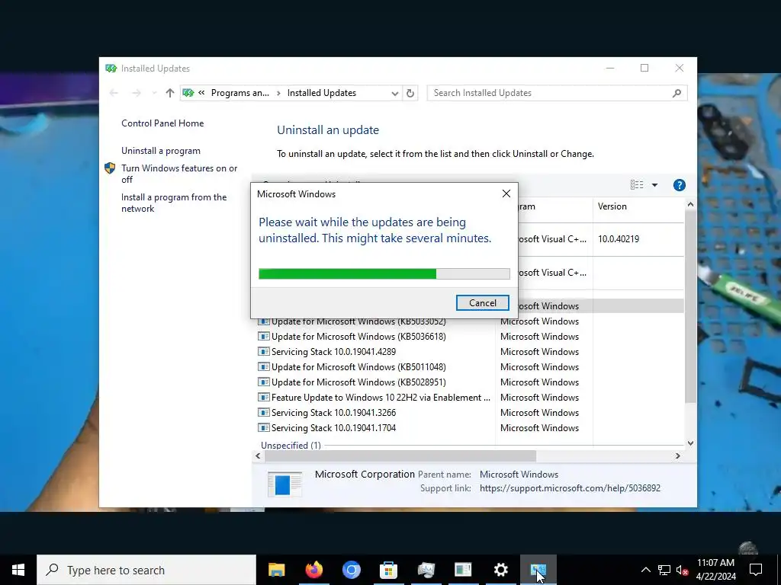Image resolution: width=781 pixels, height=585 pixels.
Task: Show hidden tray icons chevron
Action: pyautogui.click(x=645, y=570)
